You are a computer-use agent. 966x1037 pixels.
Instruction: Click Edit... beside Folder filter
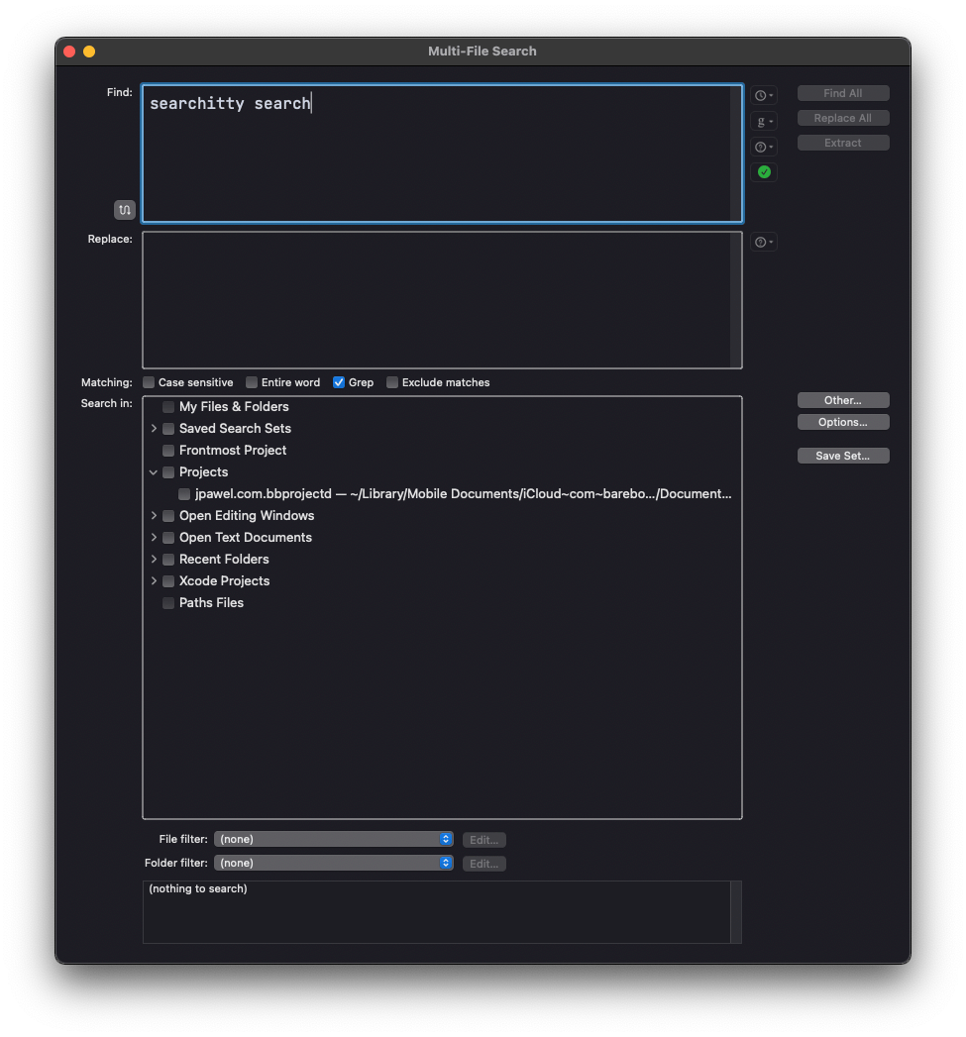pyautogui.click(x=484, y=864)
